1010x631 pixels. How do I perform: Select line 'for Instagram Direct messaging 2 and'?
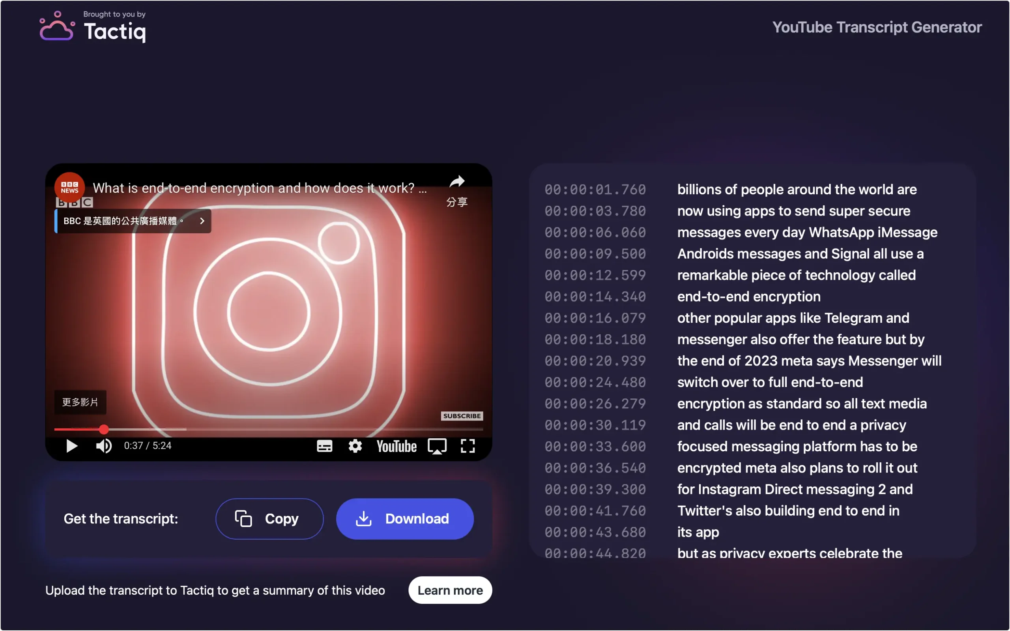pos(795,489)
